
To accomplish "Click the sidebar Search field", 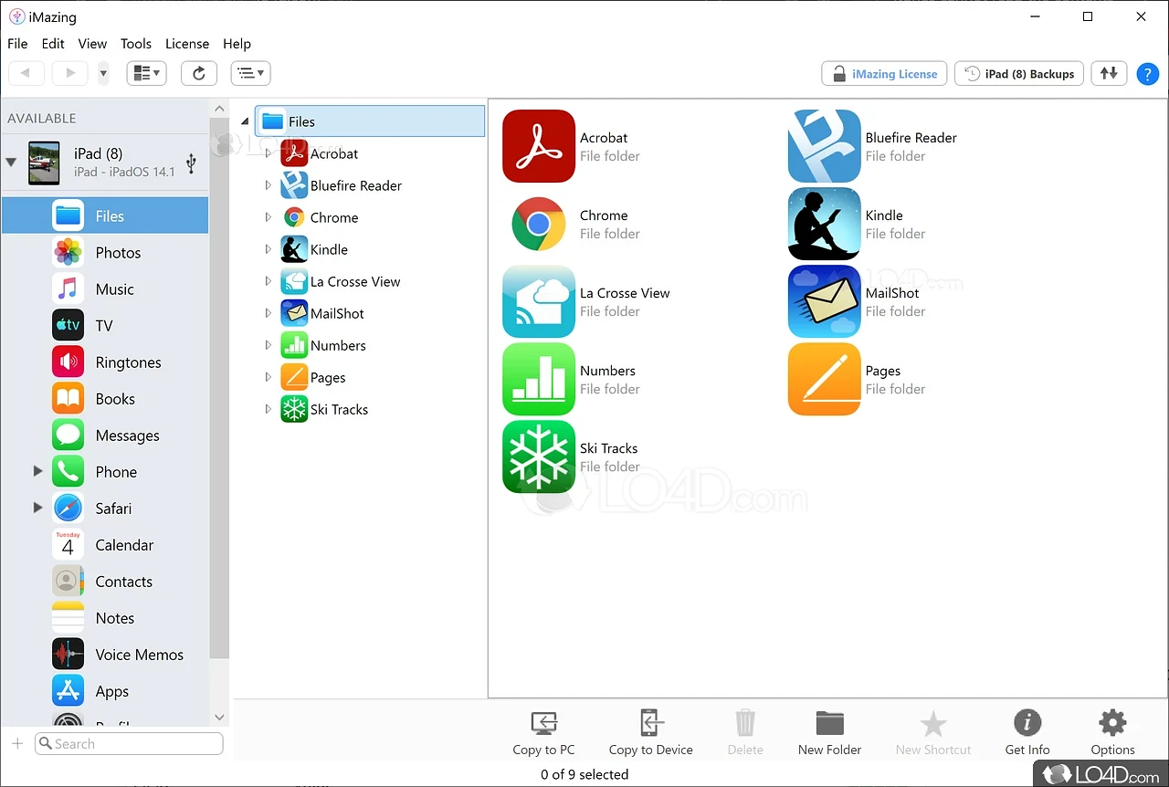I will 129,743.
